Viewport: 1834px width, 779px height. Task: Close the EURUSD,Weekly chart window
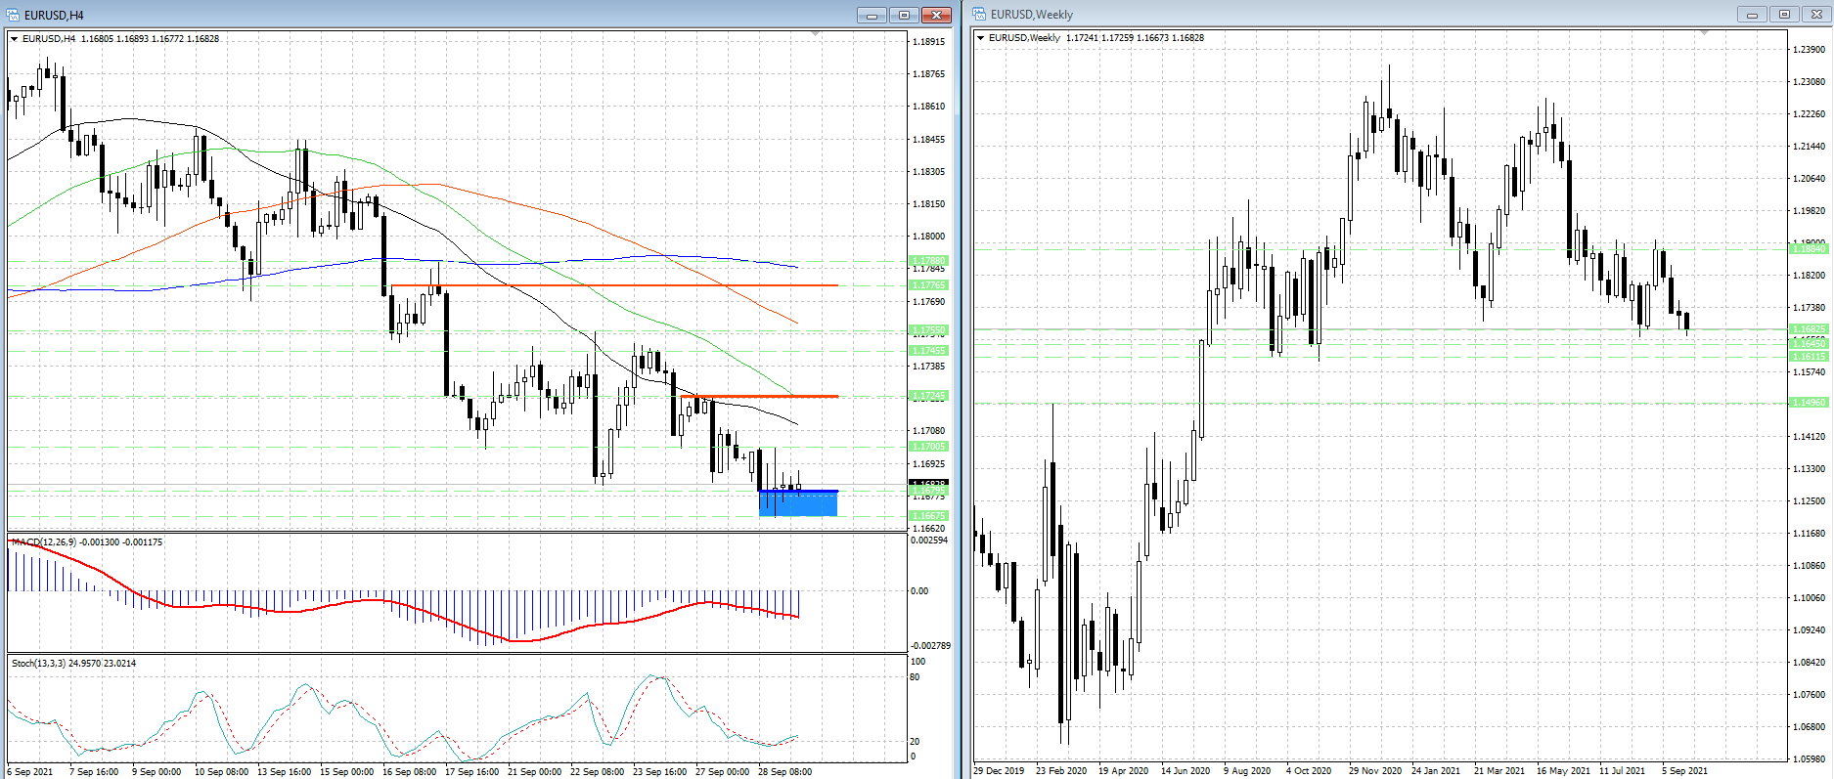[x=1816, y=14]
